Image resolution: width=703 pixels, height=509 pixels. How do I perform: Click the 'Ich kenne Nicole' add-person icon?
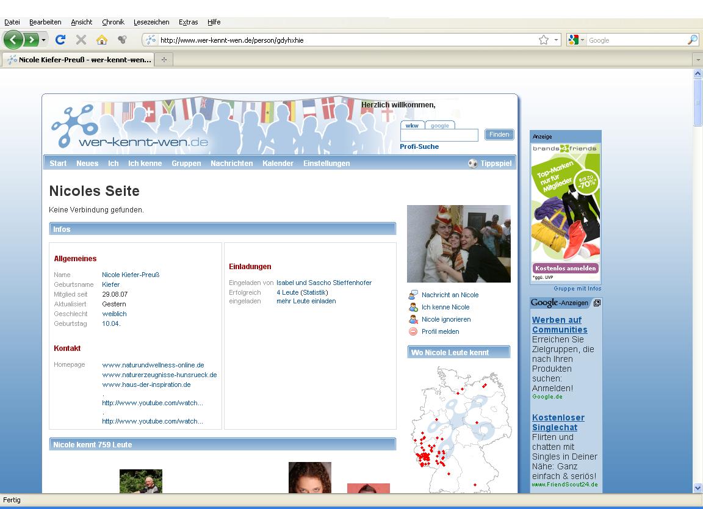tap(413, 308)
